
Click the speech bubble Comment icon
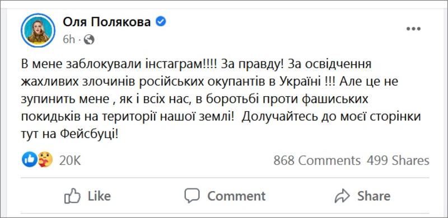pos(192,196)
